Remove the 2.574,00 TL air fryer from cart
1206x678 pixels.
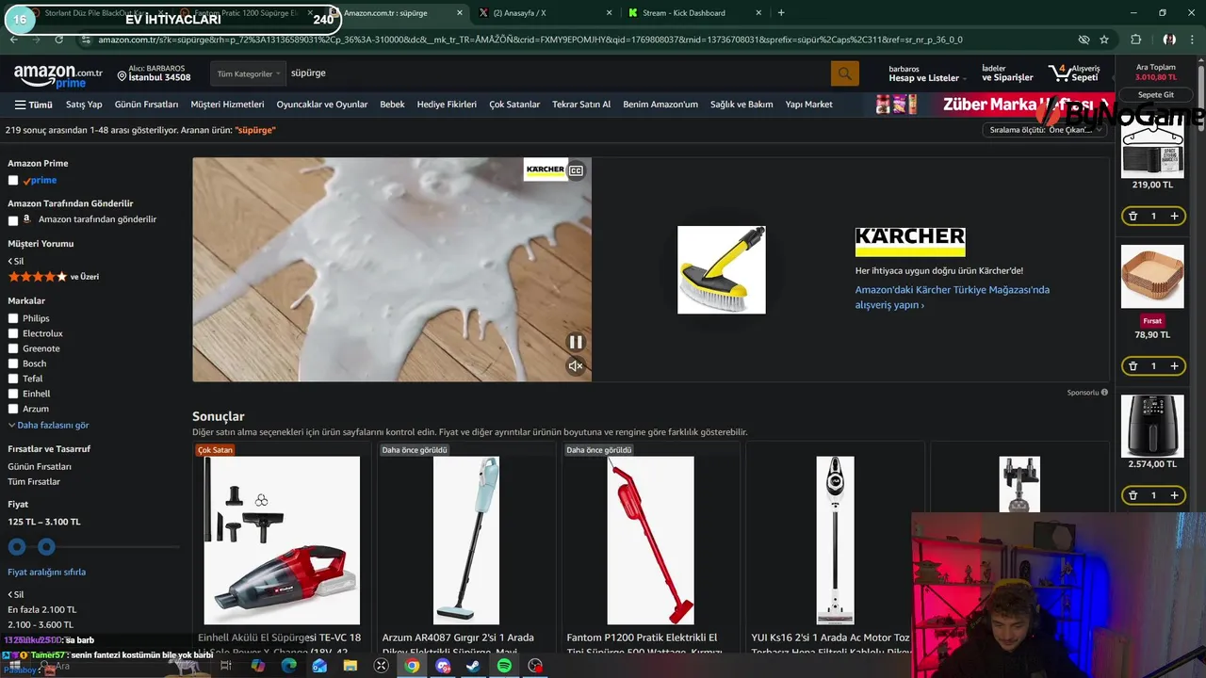click(1133, 495)
